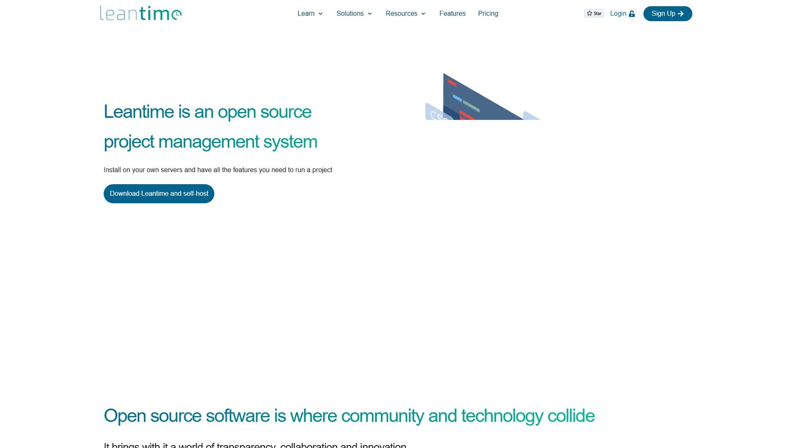This screenshot has height=448, width=796.
Task: Click the text 'project management system'
Action: (x=211, y=142)
